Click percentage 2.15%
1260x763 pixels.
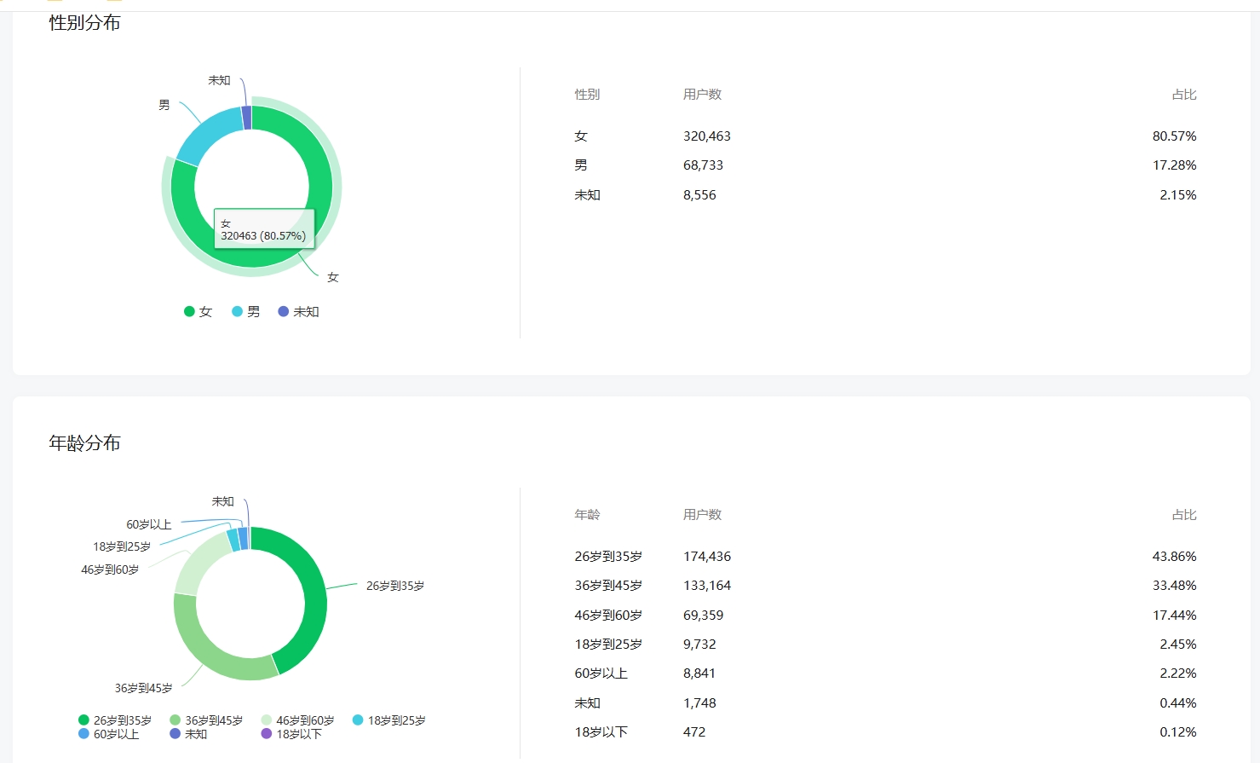pos(1177,195)
